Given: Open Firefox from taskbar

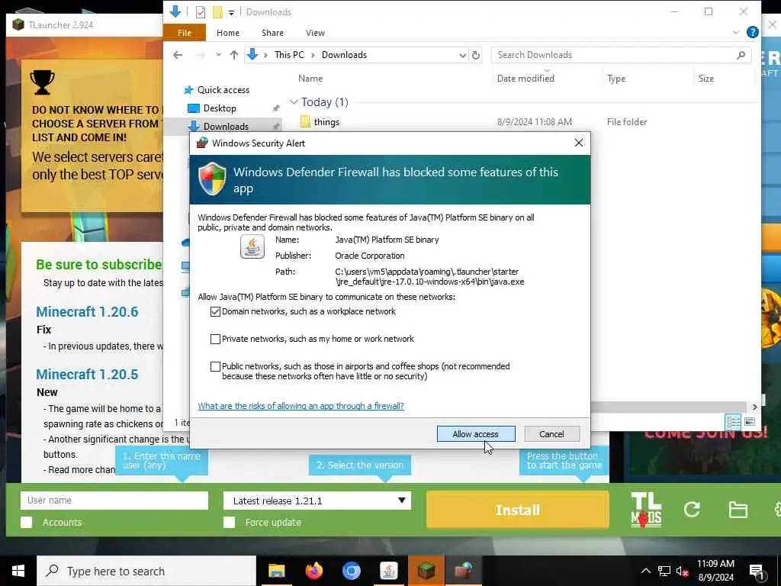Looking at the screenshot, I should tap(313, 571).
